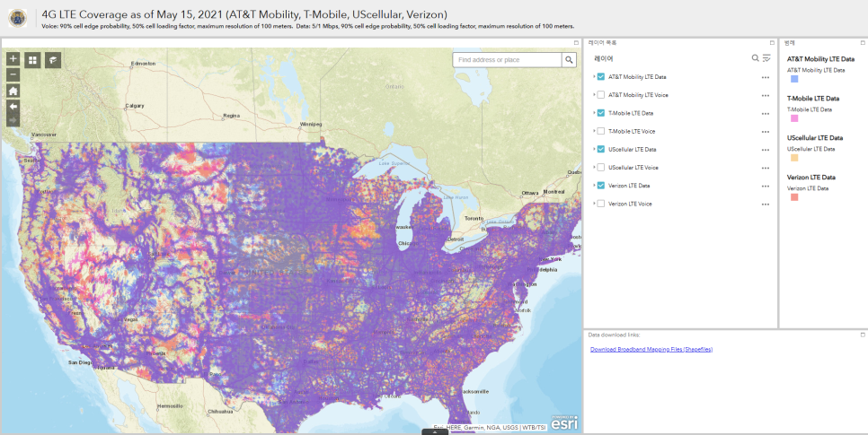Zoom out on the map
This screenshot has height=435, width=868.
point(13,74)
